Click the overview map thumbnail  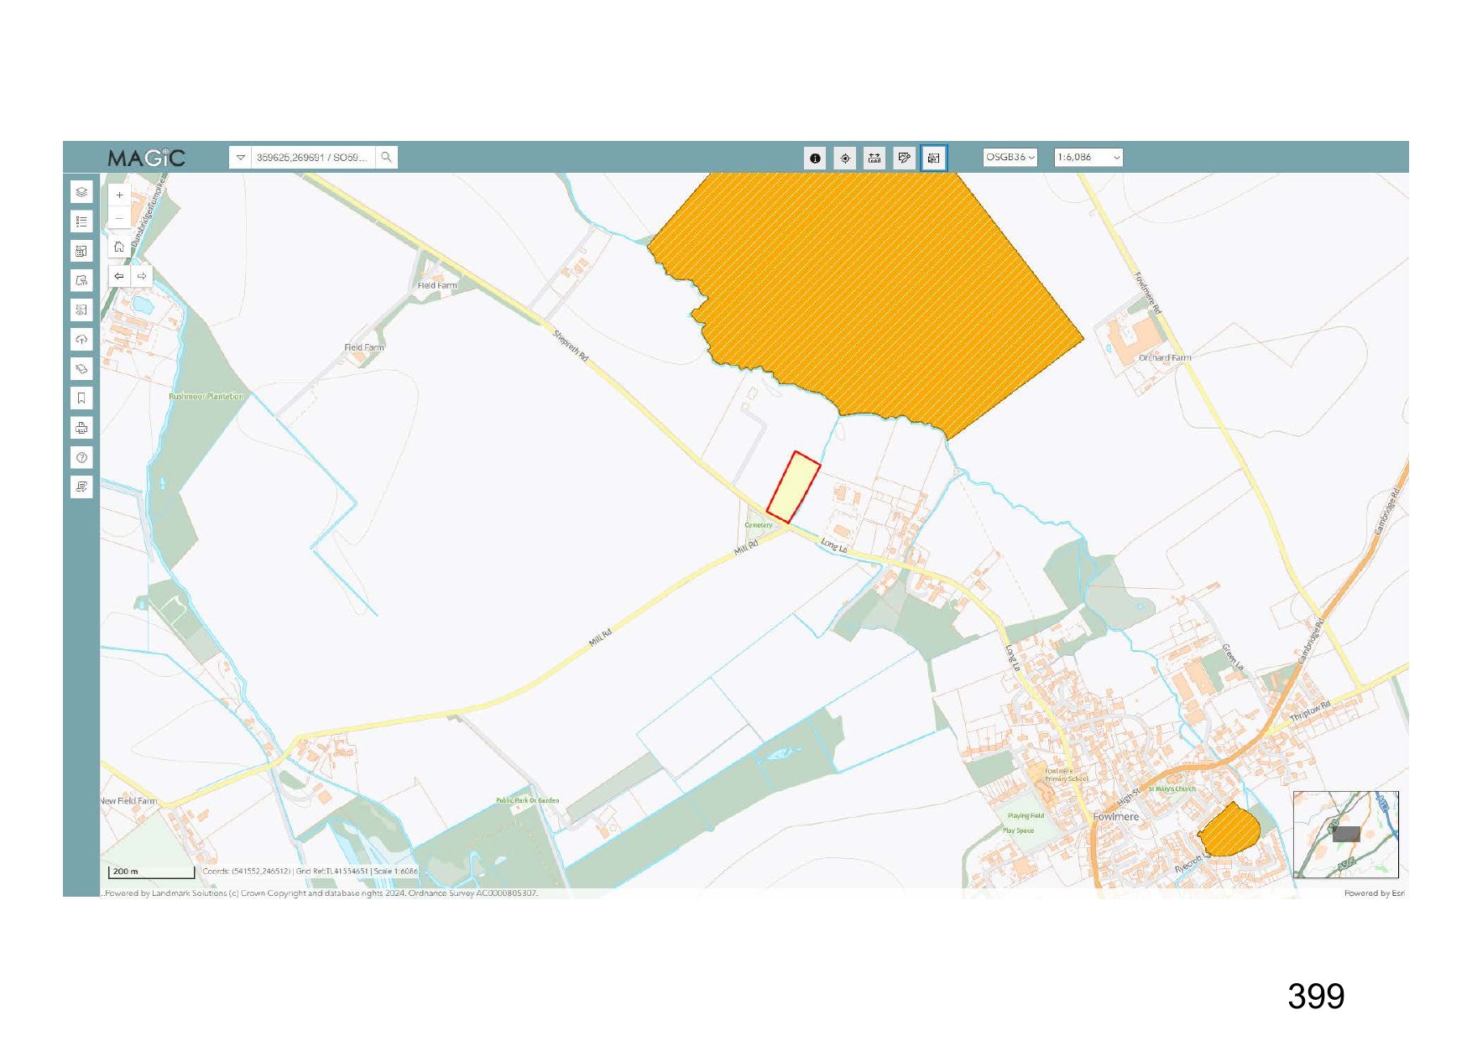click(x=1345, y=834)
